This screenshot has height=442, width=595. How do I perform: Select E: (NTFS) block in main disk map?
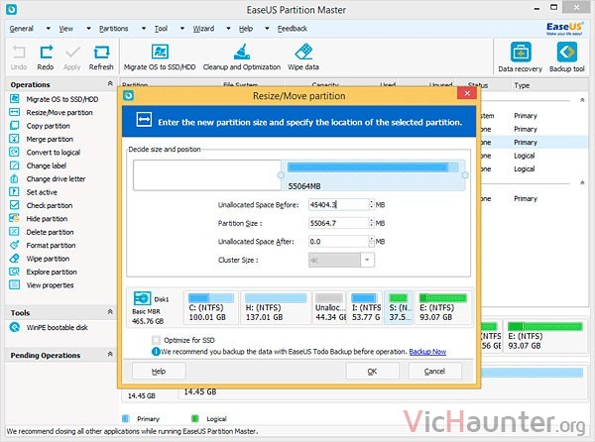(x=544, y=337)
